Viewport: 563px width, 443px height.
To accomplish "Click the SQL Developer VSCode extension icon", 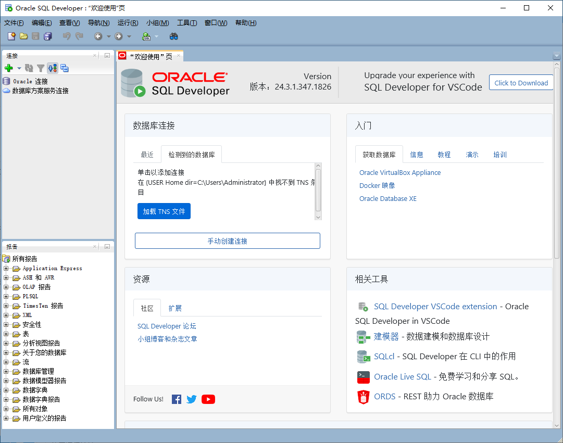I will click(364, 307).
